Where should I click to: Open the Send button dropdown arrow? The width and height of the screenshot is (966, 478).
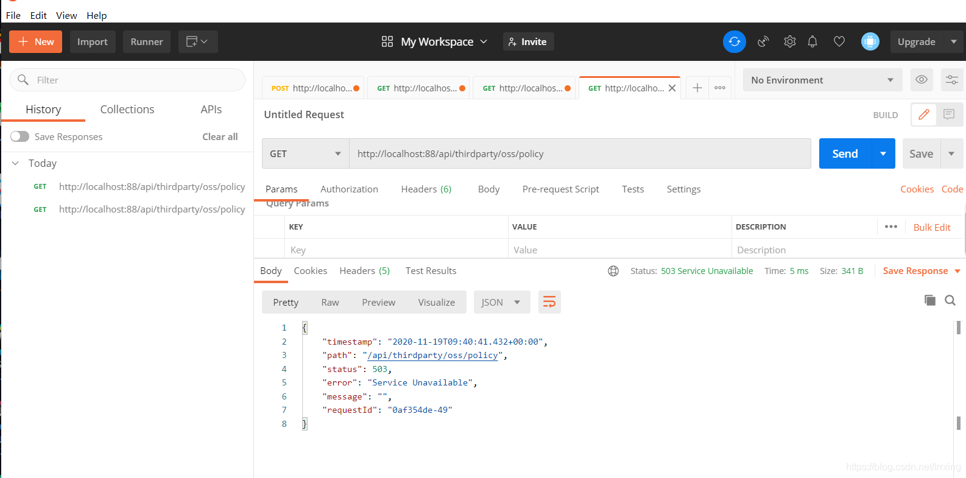click(883, 153)
